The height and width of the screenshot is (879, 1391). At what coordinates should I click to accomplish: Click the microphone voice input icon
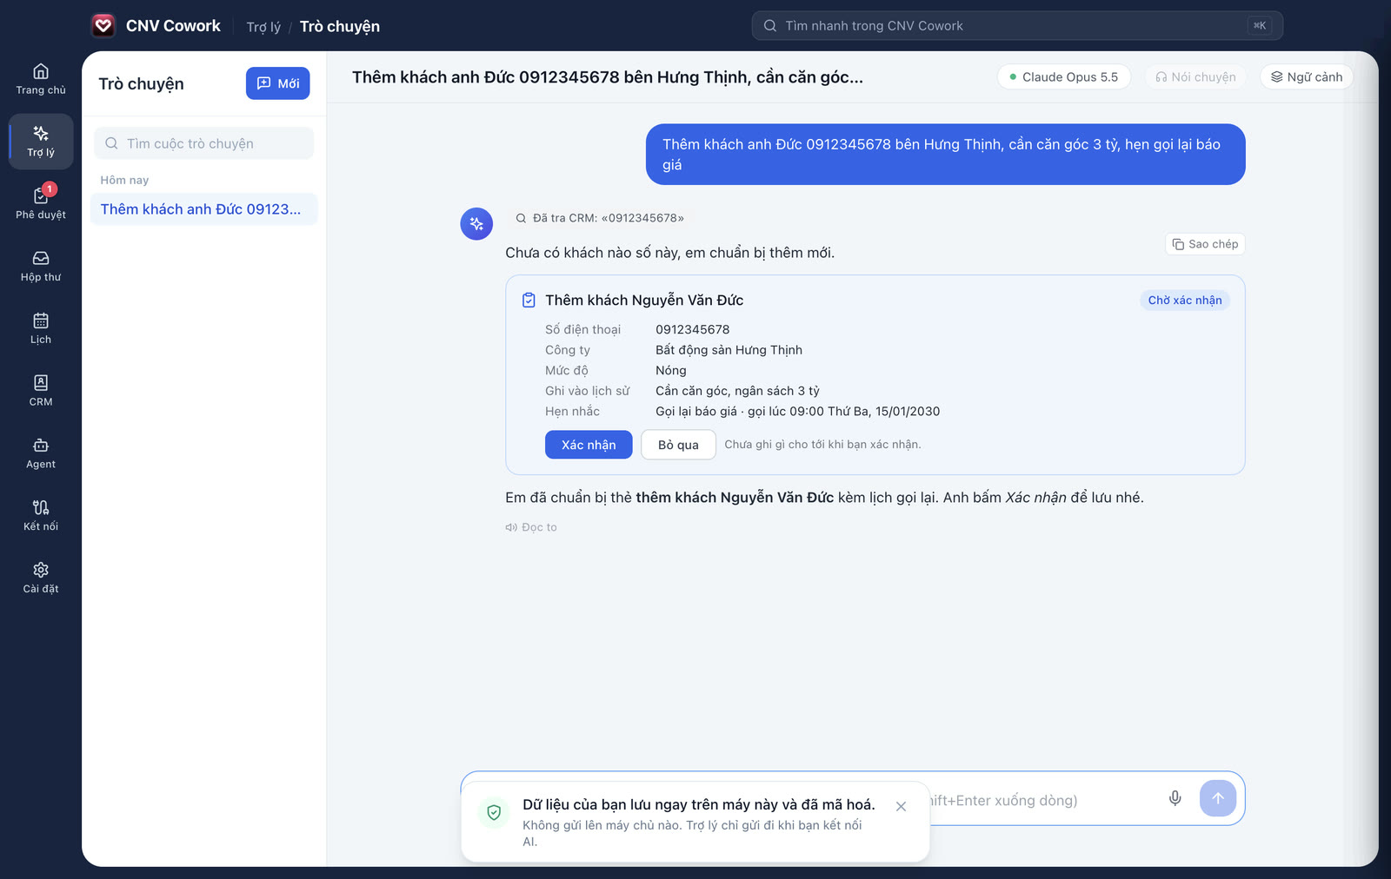pyautogui.click(x=1175, y=798)
